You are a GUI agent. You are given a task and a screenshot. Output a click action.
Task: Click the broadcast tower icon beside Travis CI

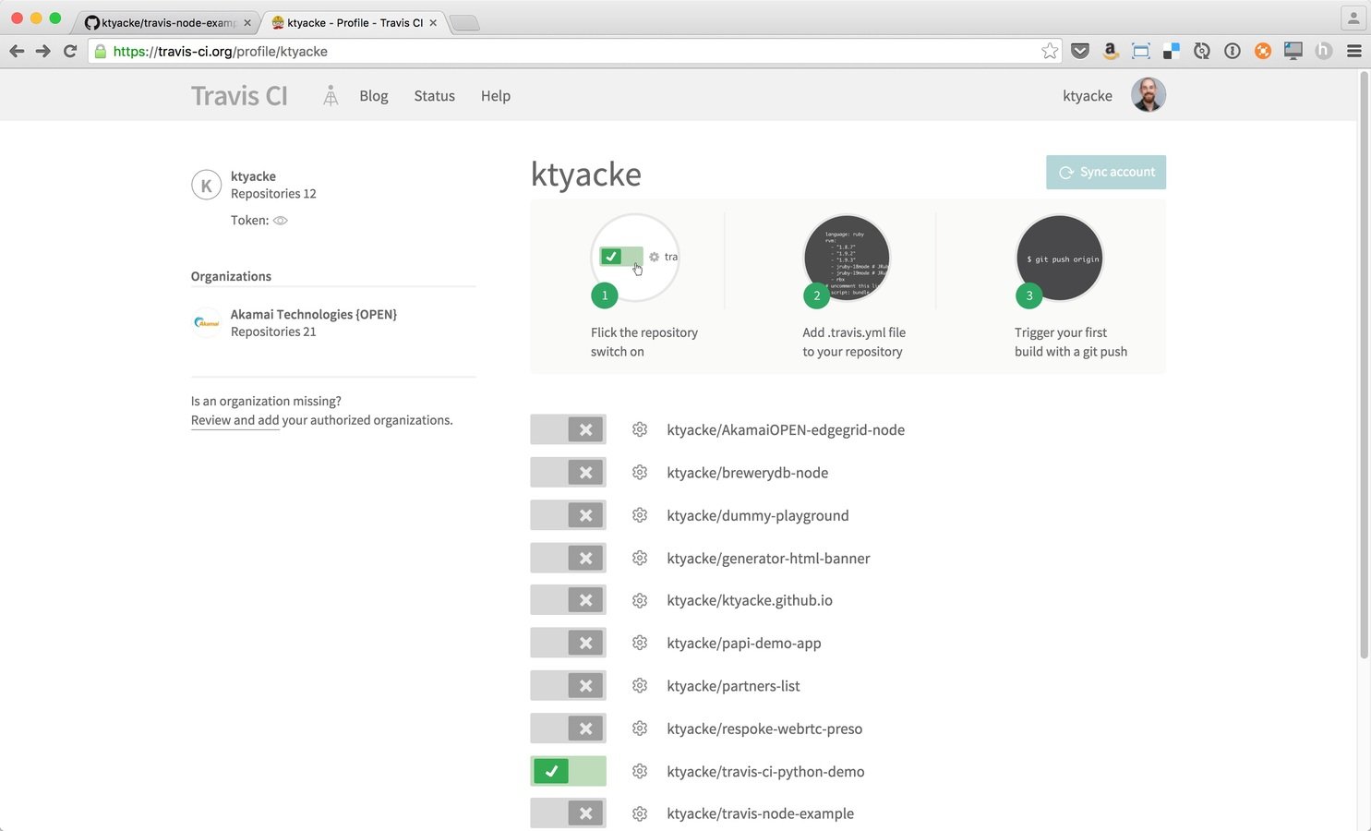tap(331, 95)
